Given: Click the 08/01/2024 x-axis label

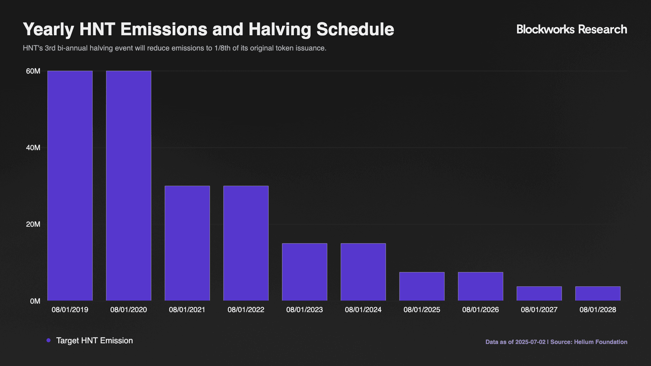Looking at the screenshot, I should pyautogui.click(x=363, y=310).
